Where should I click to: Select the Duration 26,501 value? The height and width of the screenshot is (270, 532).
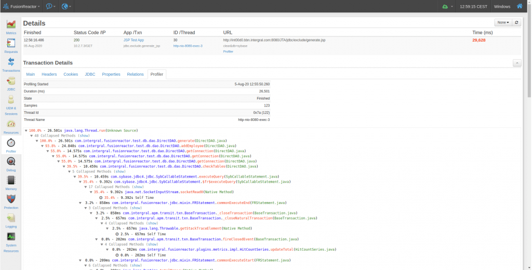tap(264, 91)
